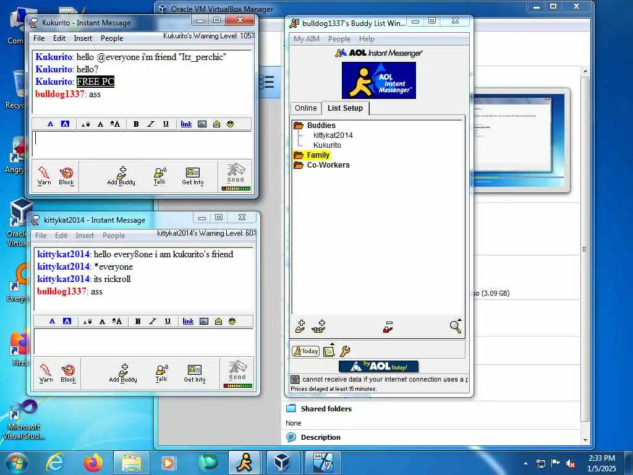Open Internet Explorer from the taskbar
633x475 pixels.
[55, 463]
